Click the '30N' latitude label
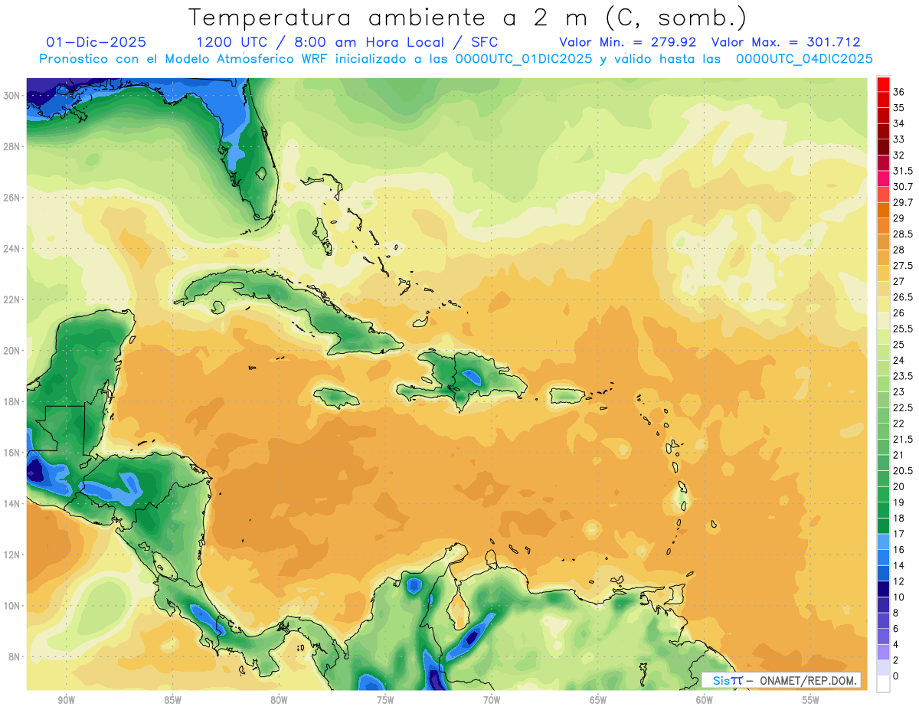 click(x=11, y=96)
